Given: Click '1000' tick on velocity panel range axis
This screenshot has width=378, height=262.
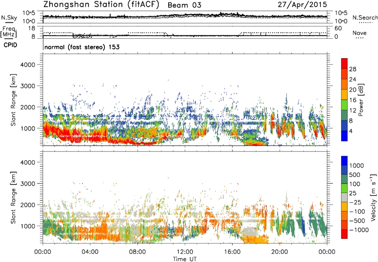Looking at the screenshot, I should pos(28,226).
